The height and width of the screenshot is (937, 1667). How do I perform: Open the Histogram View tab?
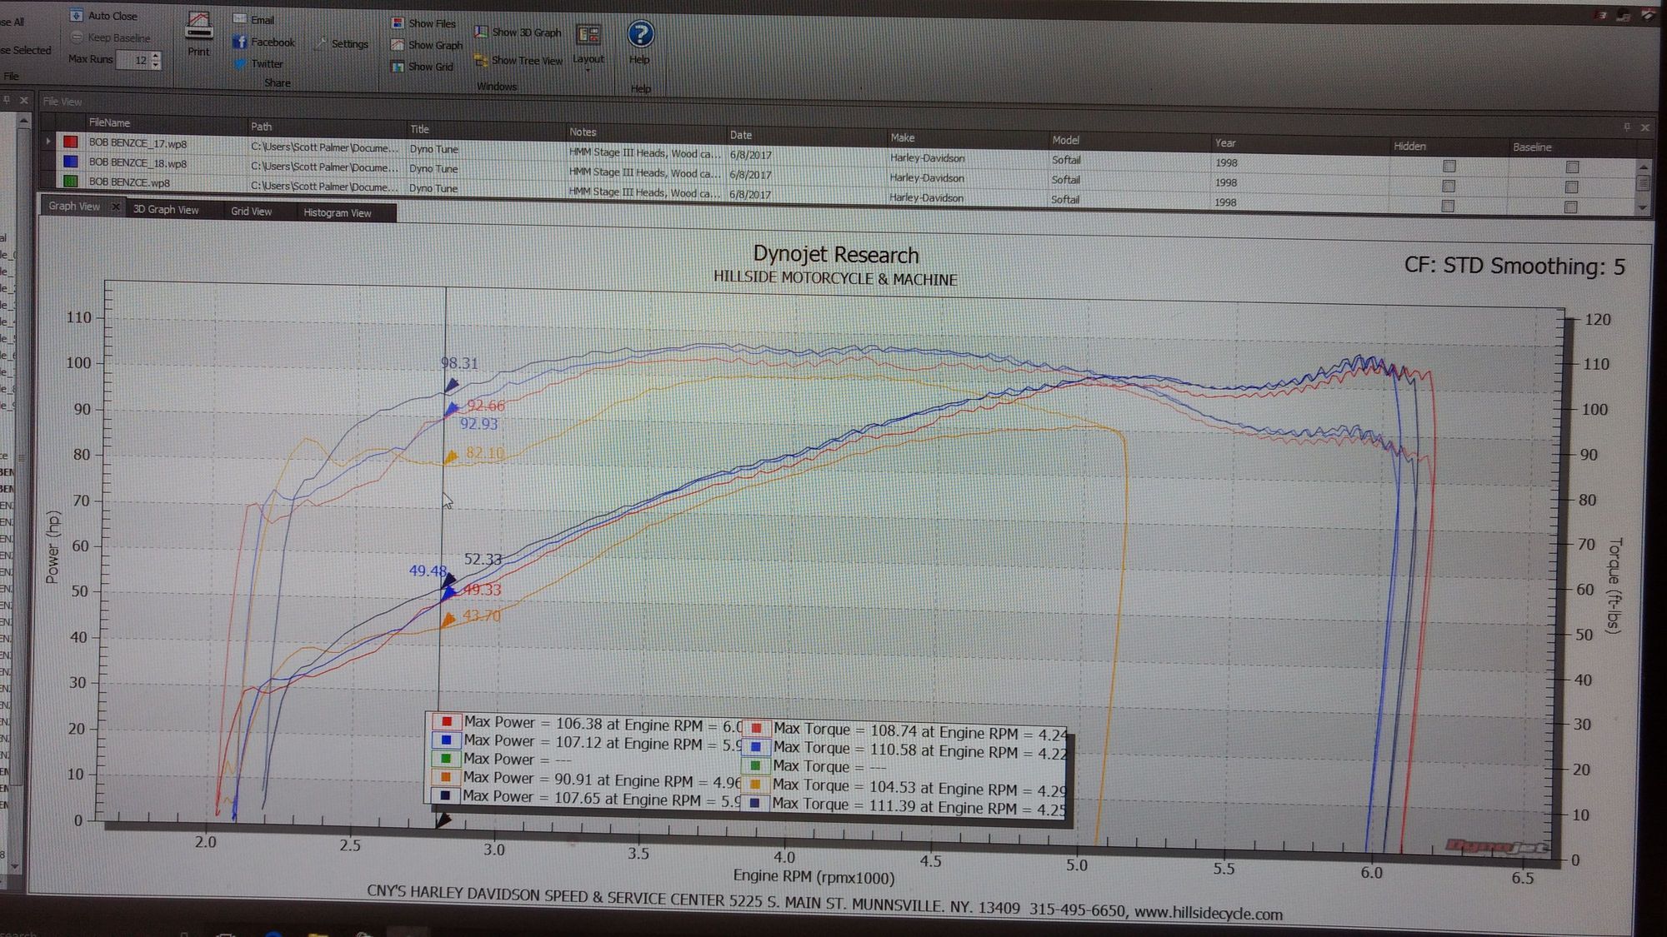(337, 213)
